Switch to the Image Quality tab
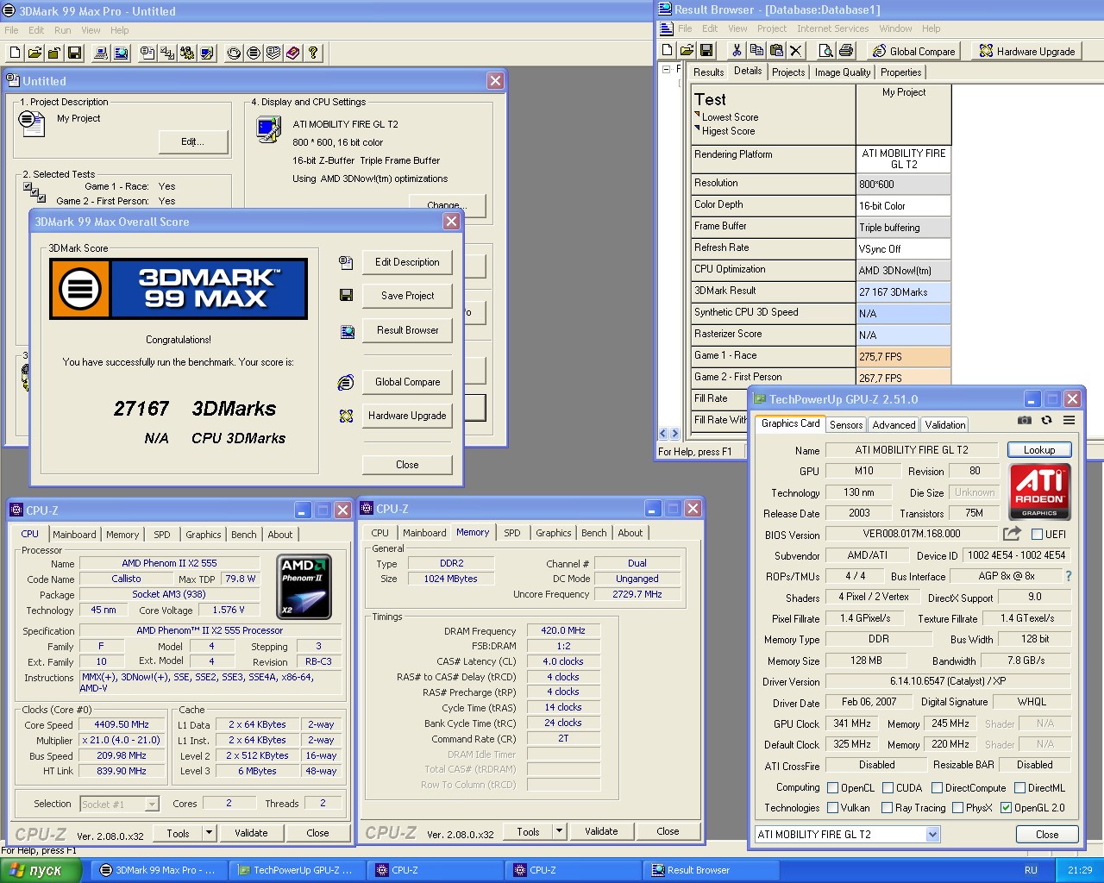The height and width of the screenshot is (883, 1104). 843,72
